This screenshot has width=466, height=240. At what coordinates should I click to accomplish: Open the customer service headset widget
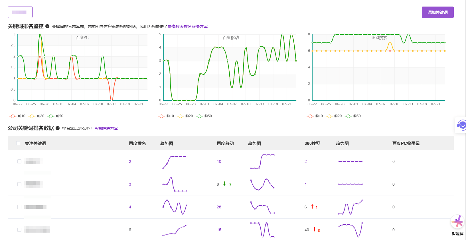tap(461, 125)
